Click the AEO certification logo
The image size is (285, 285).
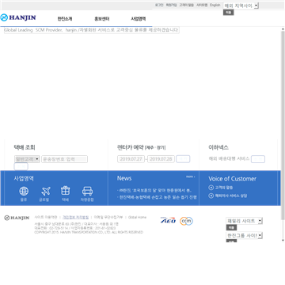point(168,220)
